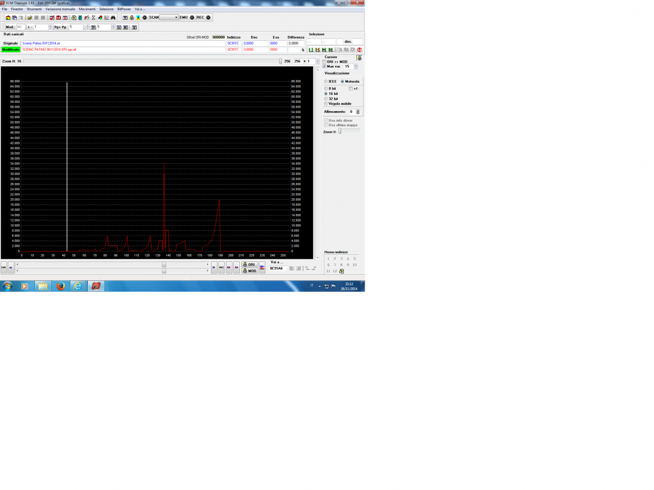This screenshot has width=654, height=490.
Task: Toggle the +/- signed checkbox
Action: coord(351,88)
